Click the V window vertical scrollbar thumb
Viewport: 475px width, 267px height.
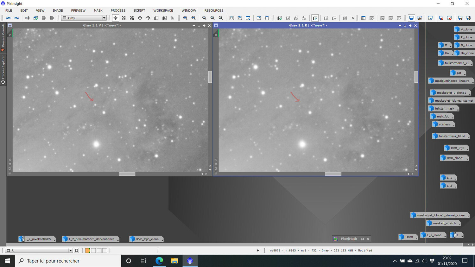coord(210,77)
